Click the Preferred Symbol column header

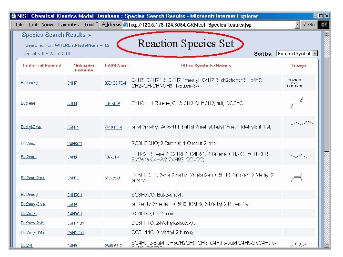click(x=42, y=65)
